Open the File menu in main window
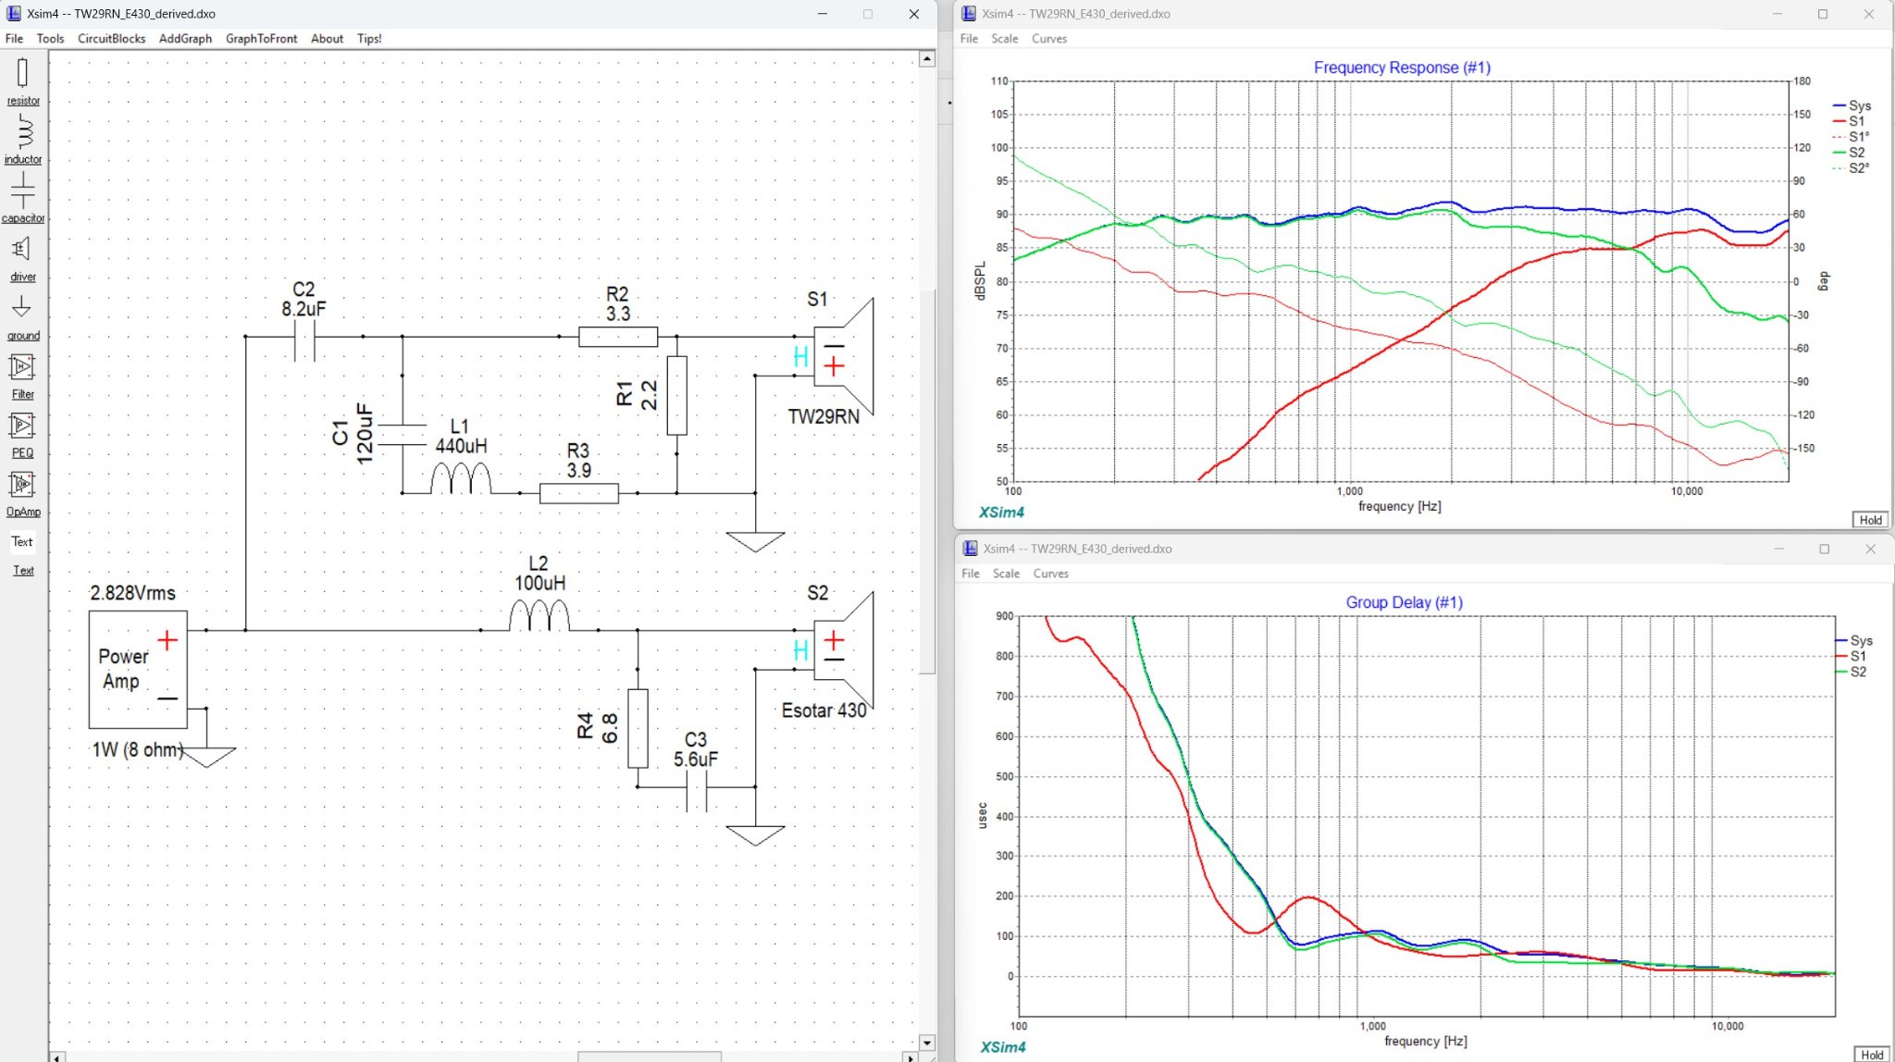 coord(14,39)
